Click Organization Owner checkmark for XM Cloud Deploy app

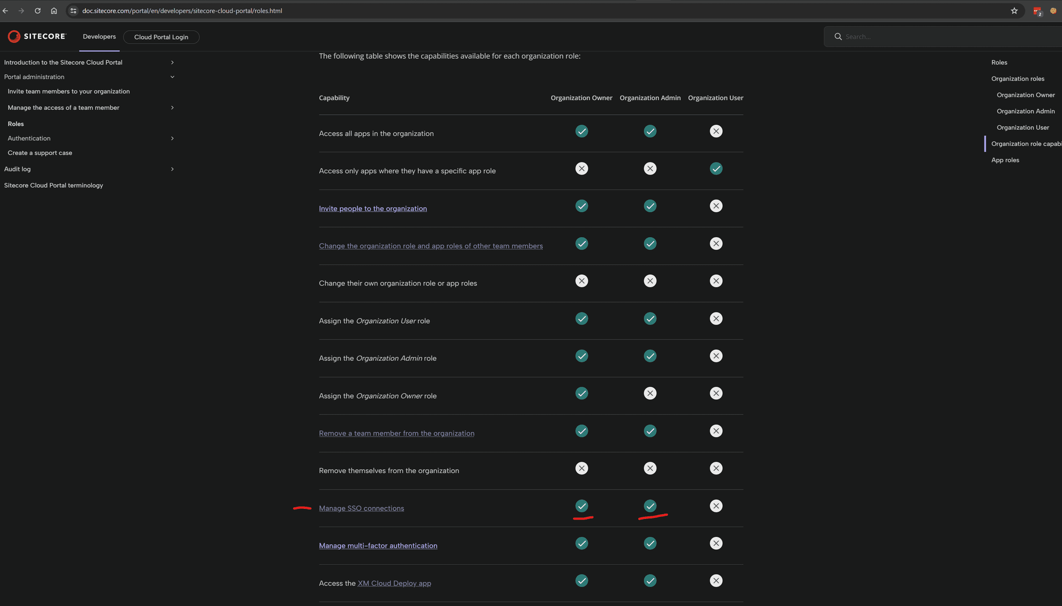(581, 581)
